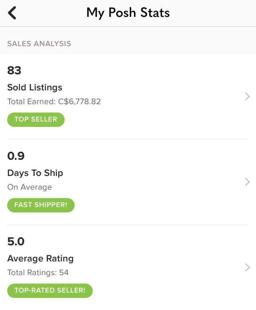Viewport: 256px width, 310px height.
Task: Tap the TOP SELLER badge
Action: [x=36, y=120]
